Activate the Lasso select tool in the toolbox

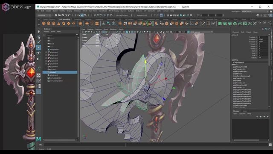point(39,37)
